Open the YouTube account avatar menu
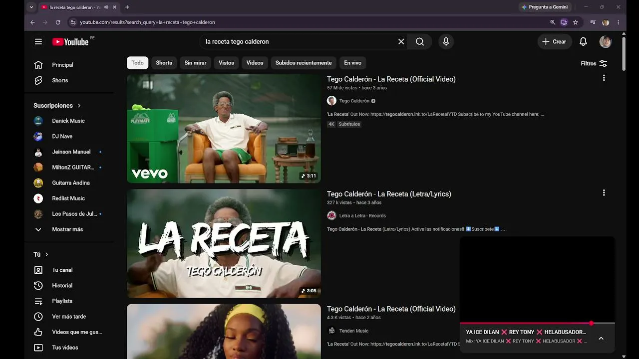This screenshot has width=639, height=359. coord(606,42)
